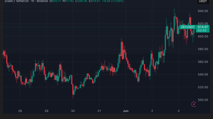213x119 pixels.
Task: Select the 614.67 current price tag
Action: coord(203,27)
